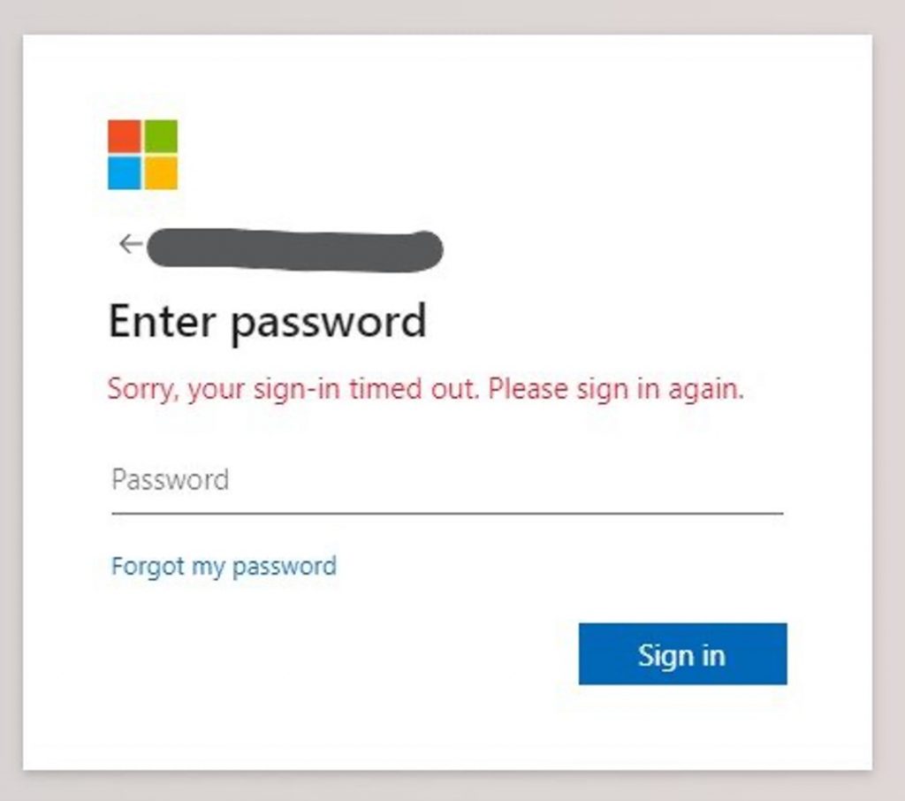This screenshot has height=801, width=905.
Task: Click the blue square of Microsoft logo
Action: tap(125, 173)
